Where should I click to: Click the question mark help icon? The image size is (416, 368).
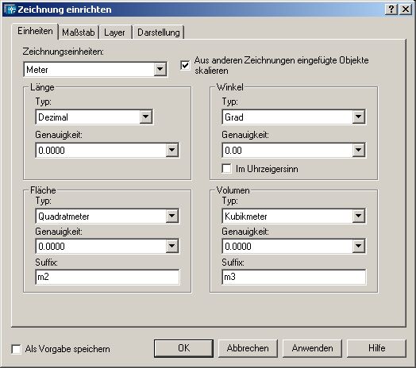pyautogui.click(x=391, y=10)
